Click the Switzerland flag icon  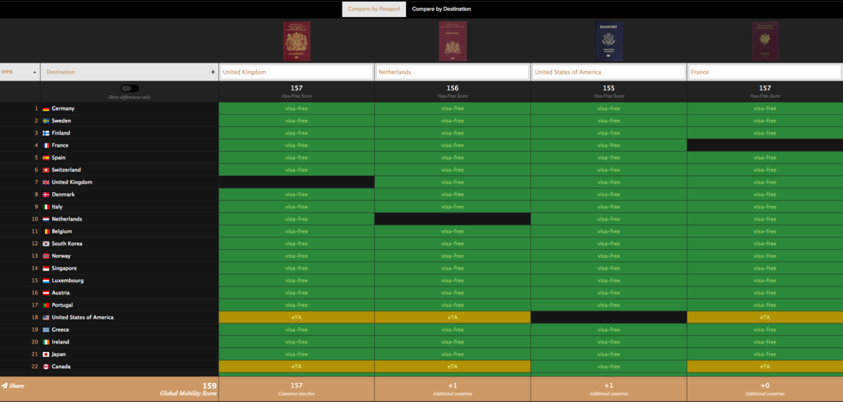click(x=46, y=170)
